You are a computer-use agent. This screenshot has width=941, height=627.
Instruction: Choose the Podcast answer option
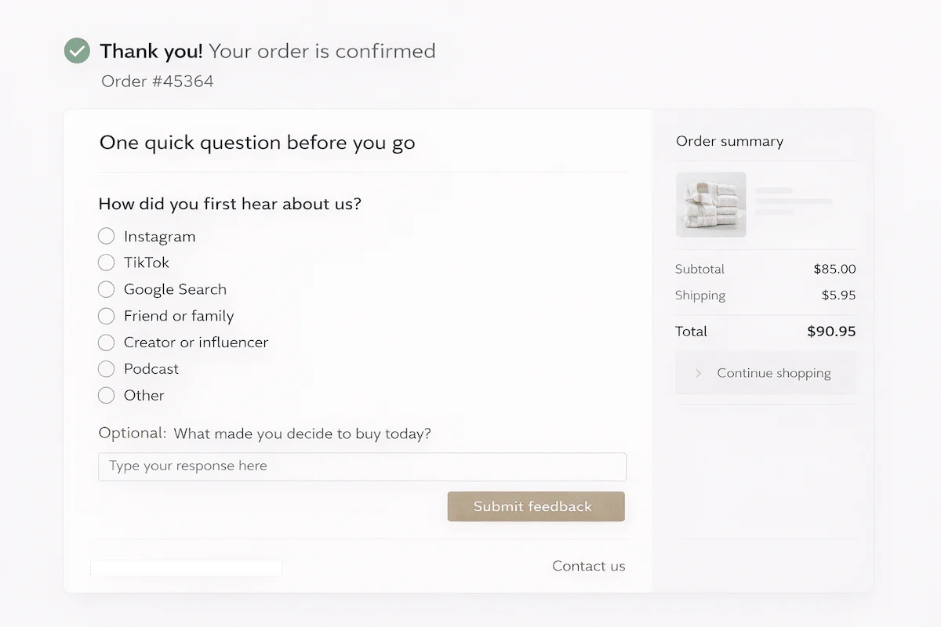coord(106,368)
